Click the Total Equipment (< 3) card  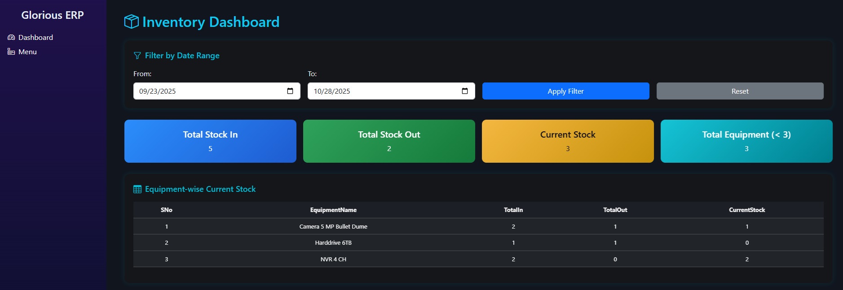coord(746,141)
